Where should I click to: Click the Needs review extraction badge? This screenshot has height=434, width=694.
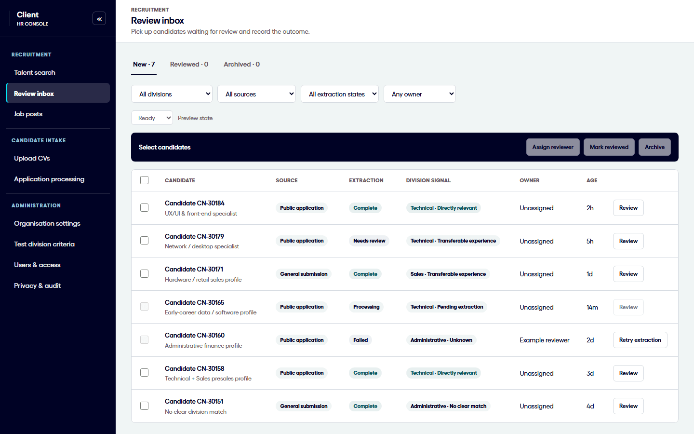[x=369, y=241]
